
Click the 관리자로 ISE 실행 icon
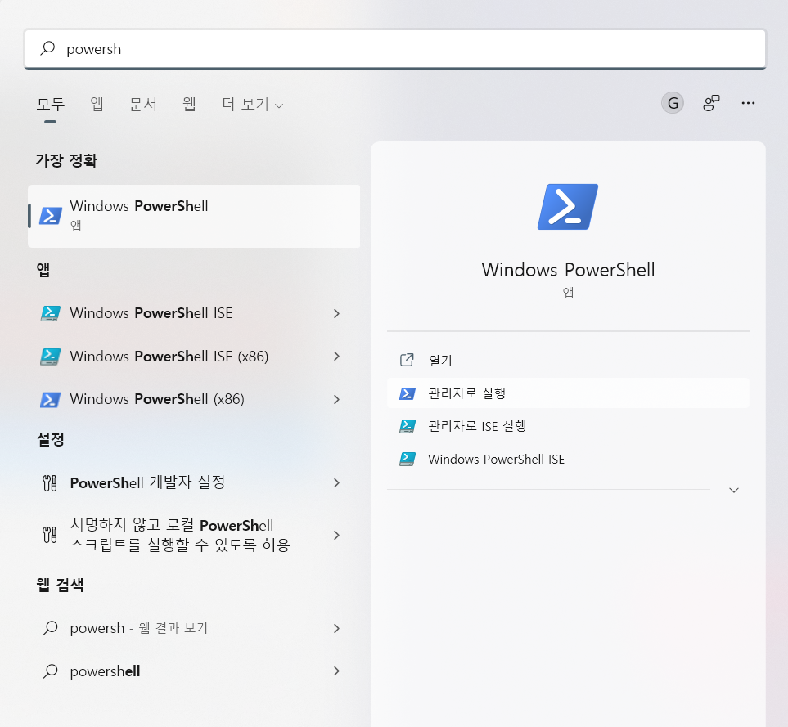[x=407, y=427]
